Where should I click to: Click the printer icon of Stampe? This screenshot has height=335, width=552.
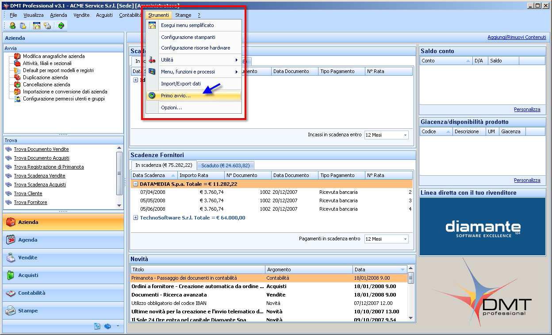pos(11,311)
